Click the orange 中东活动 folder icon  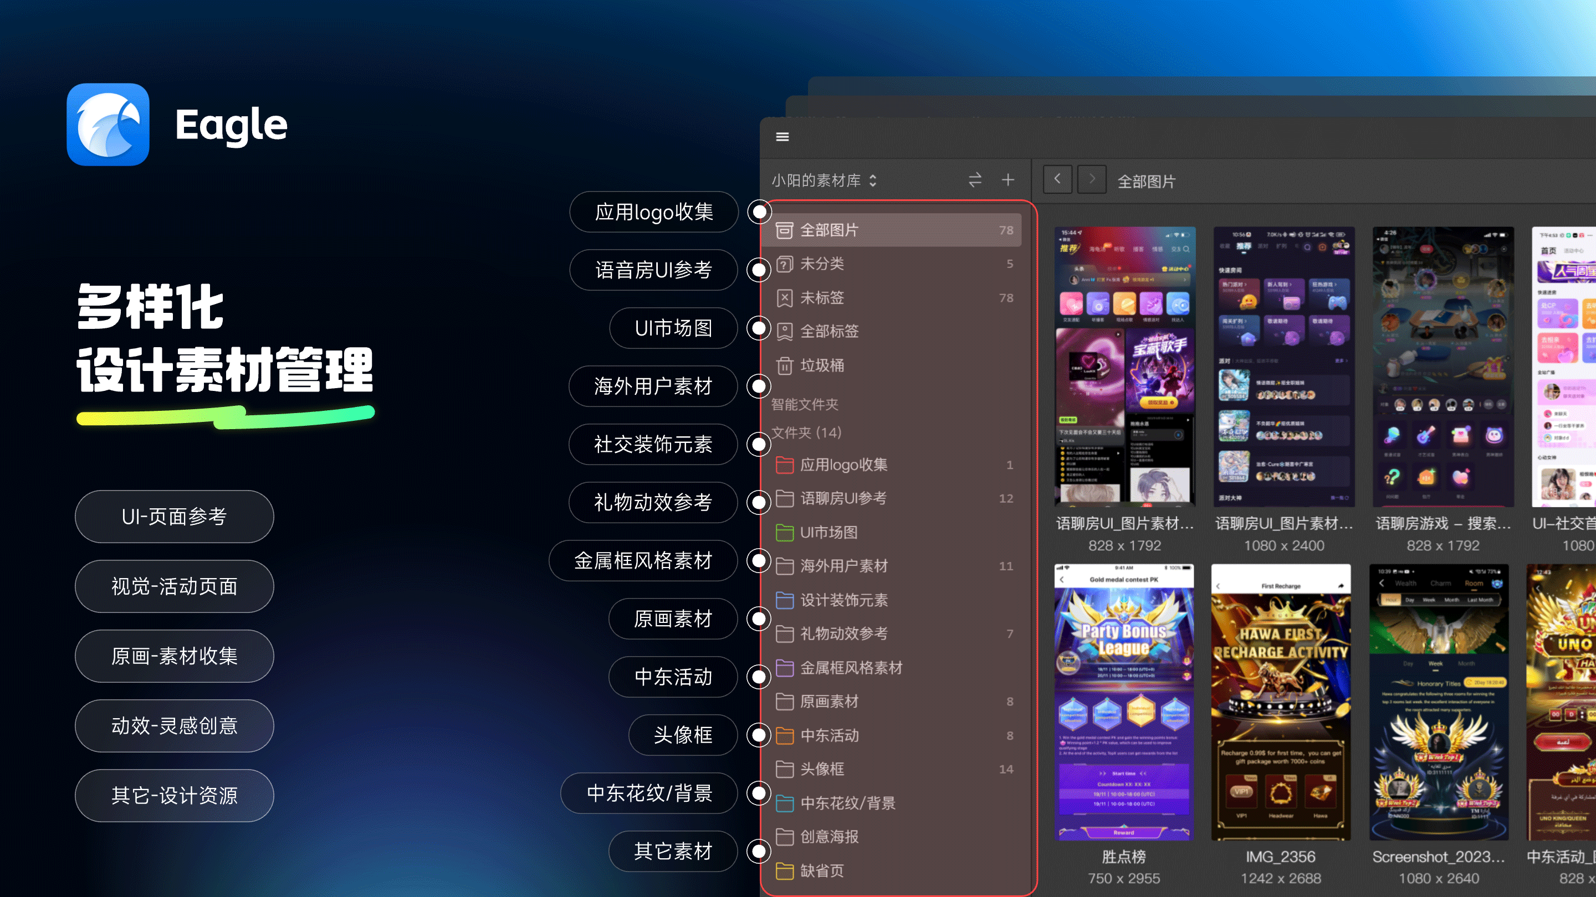point(784,735)
